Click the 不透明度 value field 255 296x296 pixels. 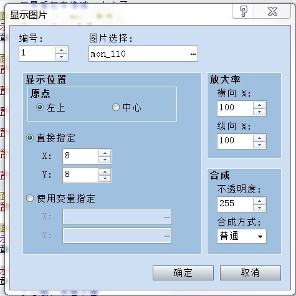click(236, 204)
